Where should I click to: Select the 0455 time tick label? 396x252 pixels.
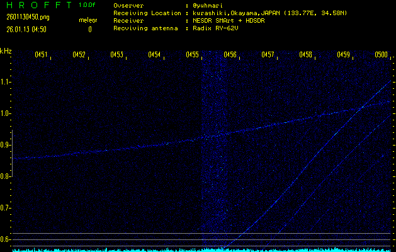click(x=193, y=55)
